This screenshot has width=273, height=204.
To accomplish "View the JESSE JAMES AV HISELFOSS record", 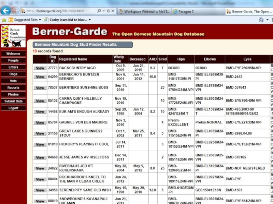I will pyautogui.click(x=40, y=157).
